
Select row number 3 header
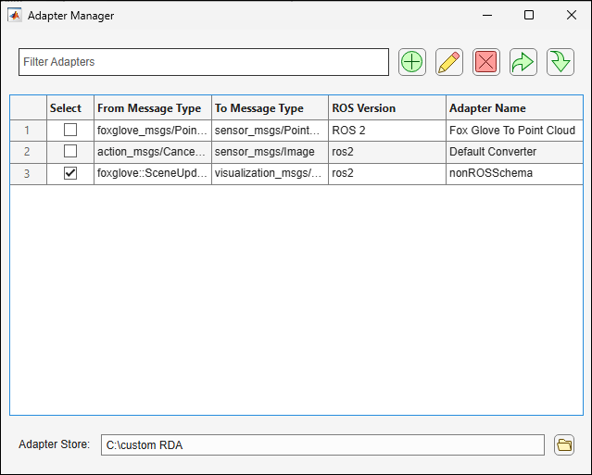click(29, 174)
